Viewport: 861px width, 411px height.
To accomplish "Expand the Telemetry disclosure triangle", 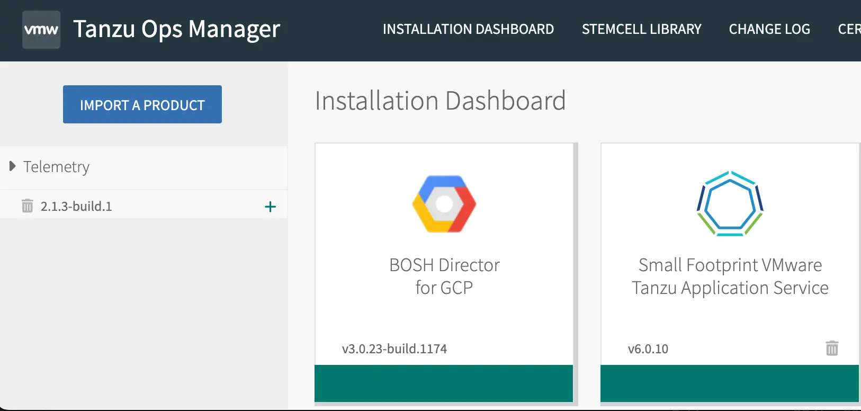I will [x=13, y=166].
